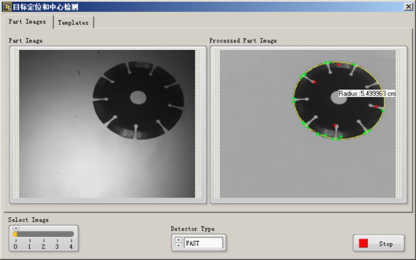Click the red square stop icon

(363, 243)
